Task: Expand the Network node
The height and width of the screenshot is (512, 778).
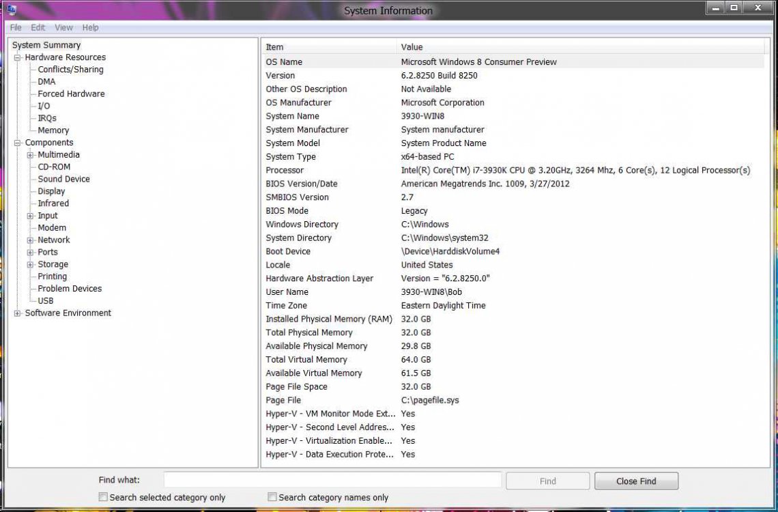Action: click(31, 240)
